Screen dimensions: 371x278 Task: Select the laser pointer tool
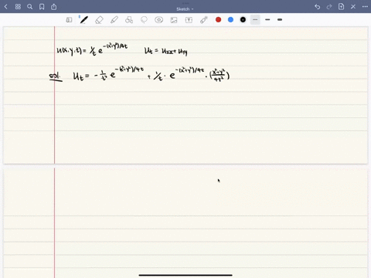point(204,20)
